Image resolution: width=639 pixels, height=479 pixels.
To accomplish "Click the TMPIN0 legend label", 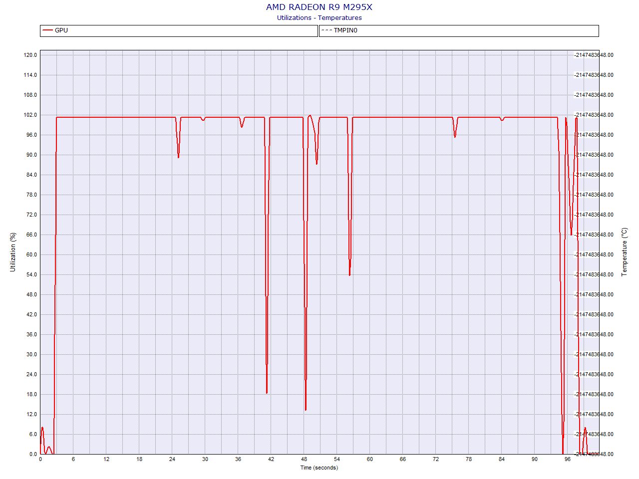I will point(345,30).
